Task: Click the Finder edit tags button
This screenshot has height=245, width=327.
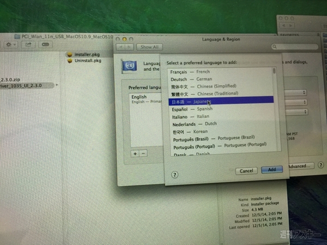Action: click(x=45, y=45)
